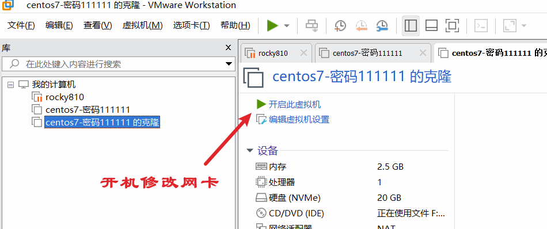
Task: Click the VMware Workstation title bar logo
Action: (7, 5)
